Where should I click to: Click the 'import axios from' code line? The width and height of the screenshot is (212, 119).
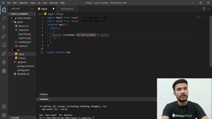(63, 21)
